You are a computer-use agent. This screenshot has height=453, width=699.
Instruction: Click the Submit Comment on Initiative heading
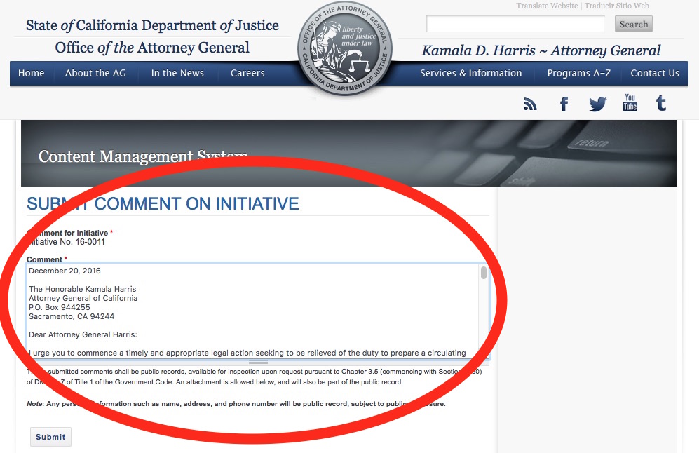click(163, 204)
